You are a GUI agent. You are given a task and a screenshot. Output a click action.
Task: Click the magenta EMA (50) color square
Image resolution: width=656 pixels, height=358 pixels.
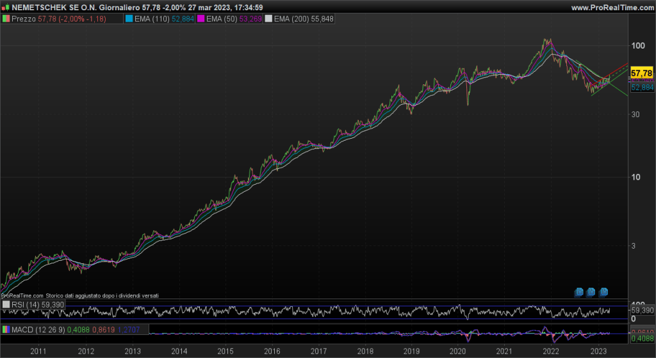tap(200, 19)
